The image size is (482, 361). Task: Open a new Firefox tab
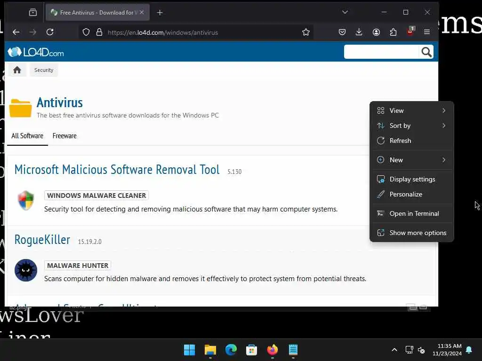pos(160,12)
